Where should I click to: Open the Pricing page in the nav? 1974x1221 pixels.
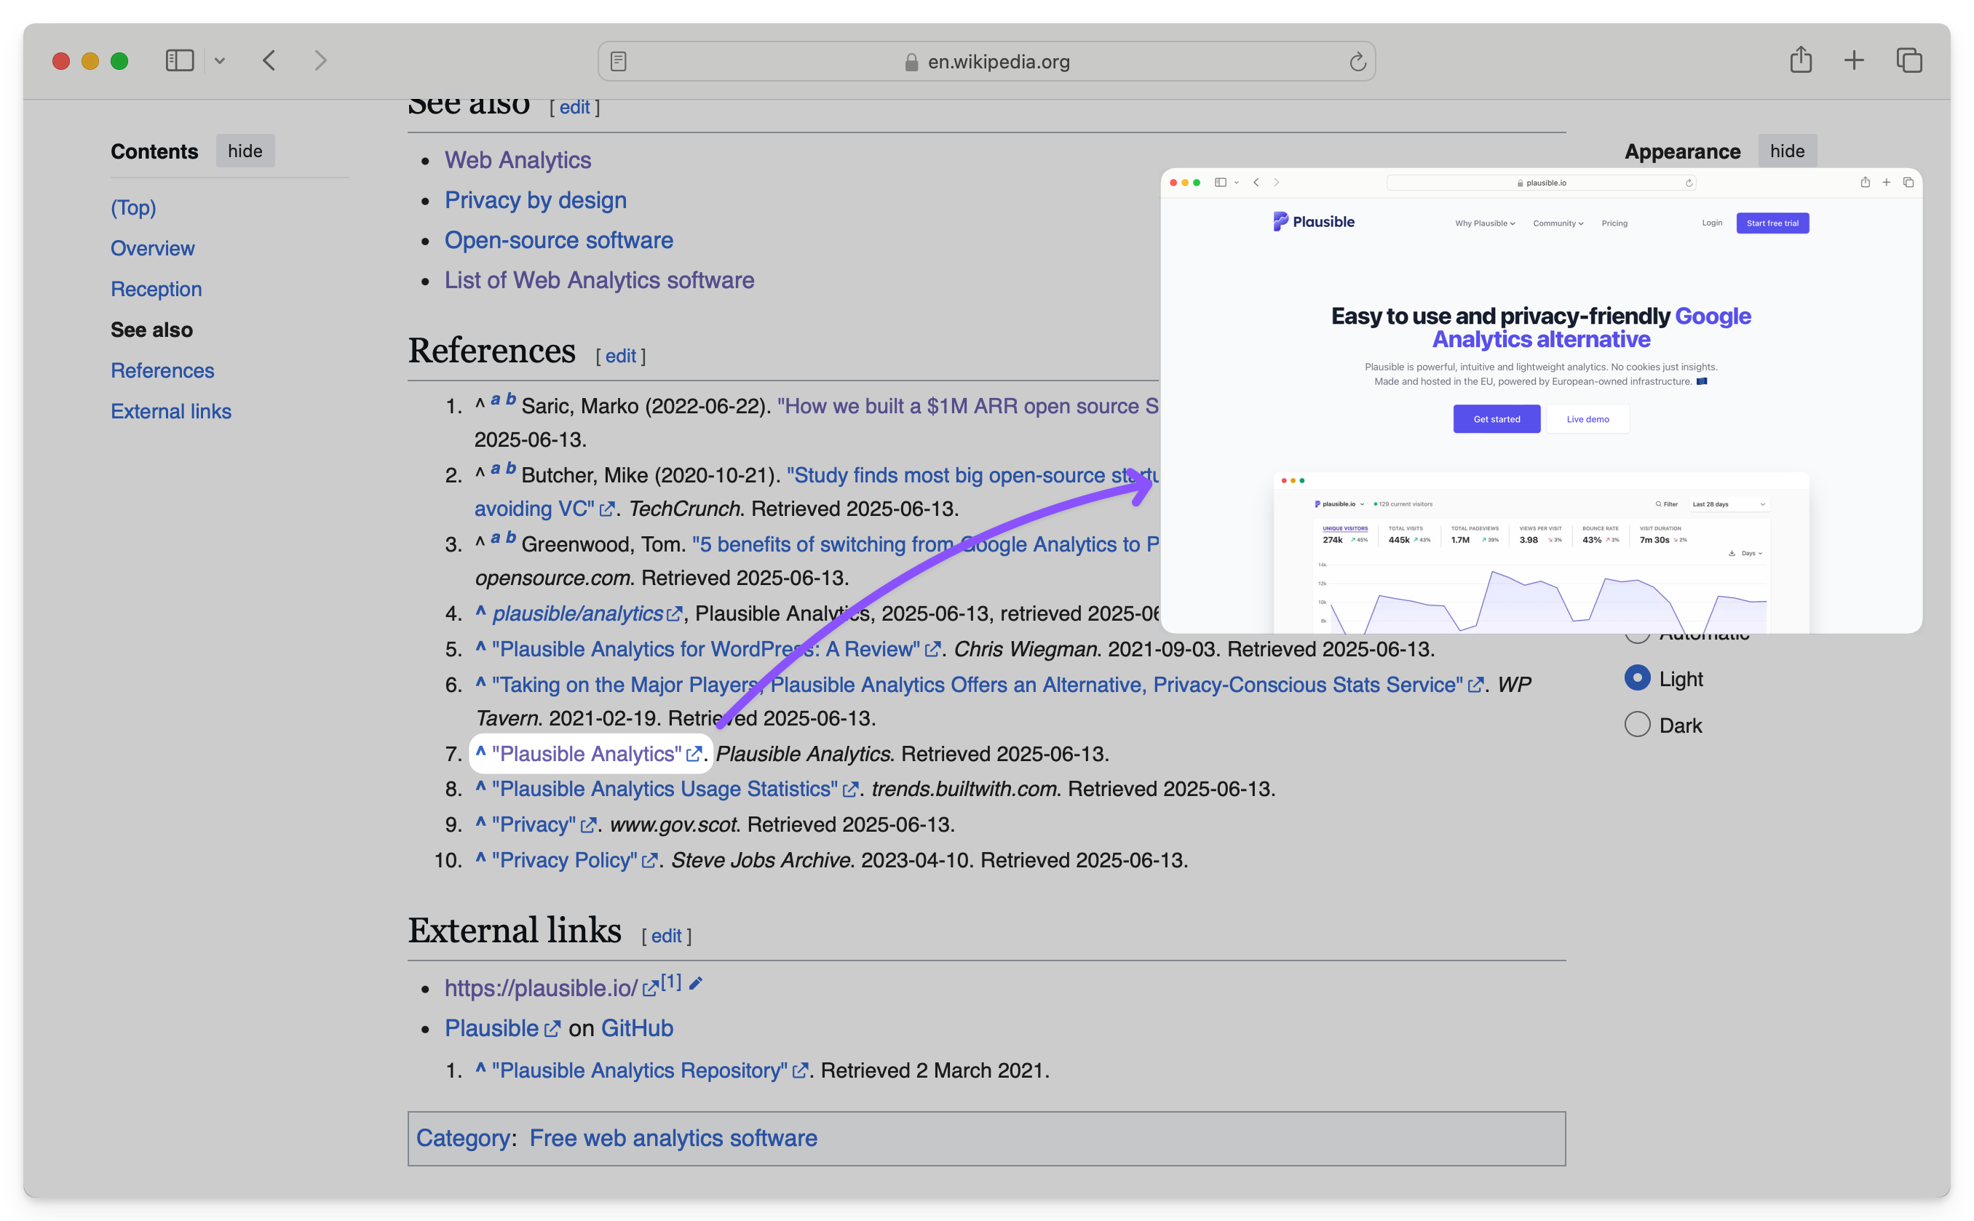[1614, 223]
